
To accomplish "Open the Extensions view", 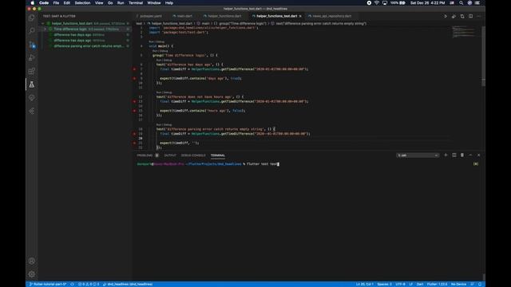I will tap(32, 71).
